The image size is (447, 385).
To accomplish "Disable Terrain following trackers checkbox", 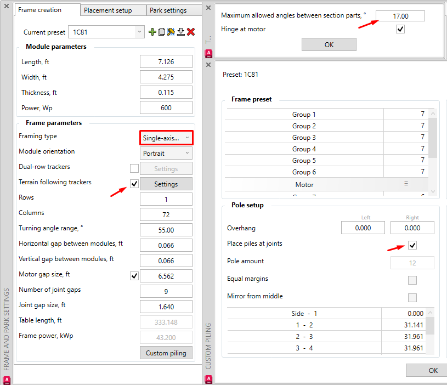I will click(134, 184).
